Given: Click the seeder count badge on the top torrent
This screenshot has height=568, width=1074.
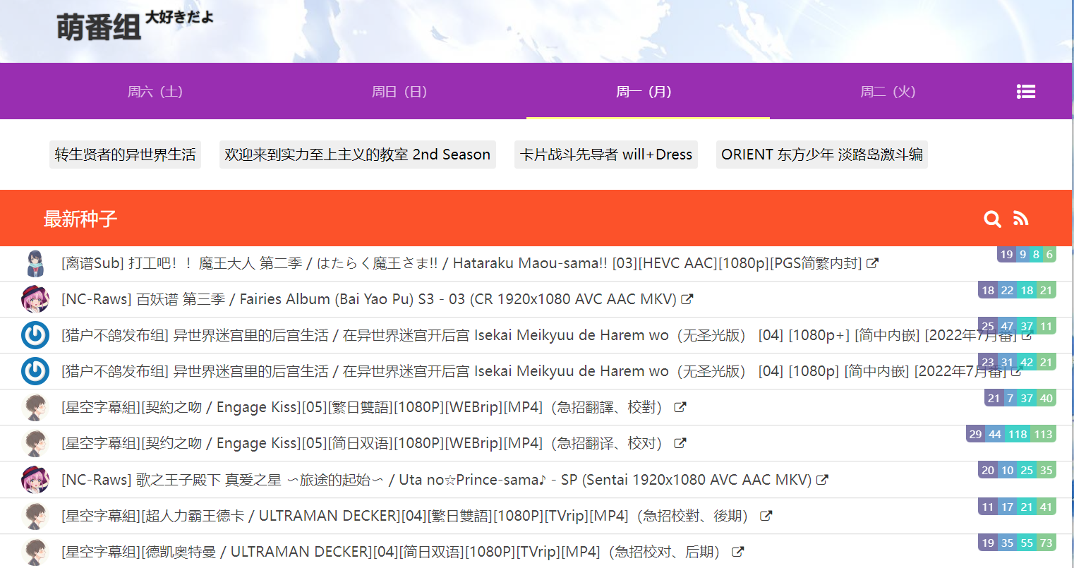Looking at the screenshot, I should pyautogui.click(x=1006, y=254).
